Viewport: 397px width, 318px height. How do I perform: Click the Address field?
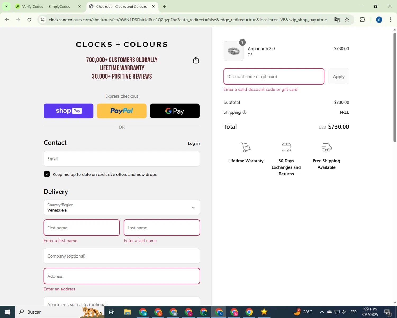point(122,276)
